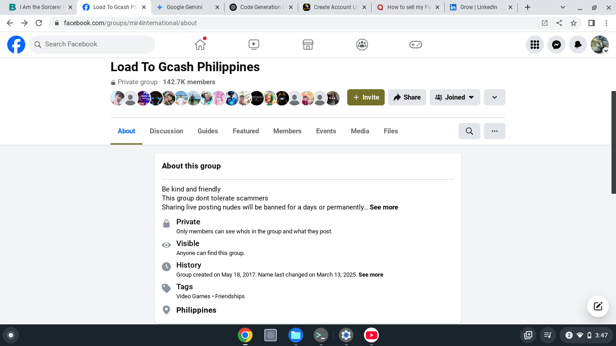Open the Groups icon in top navigation
This screenshot has height=346, width=616.
(x=362, y=44)
